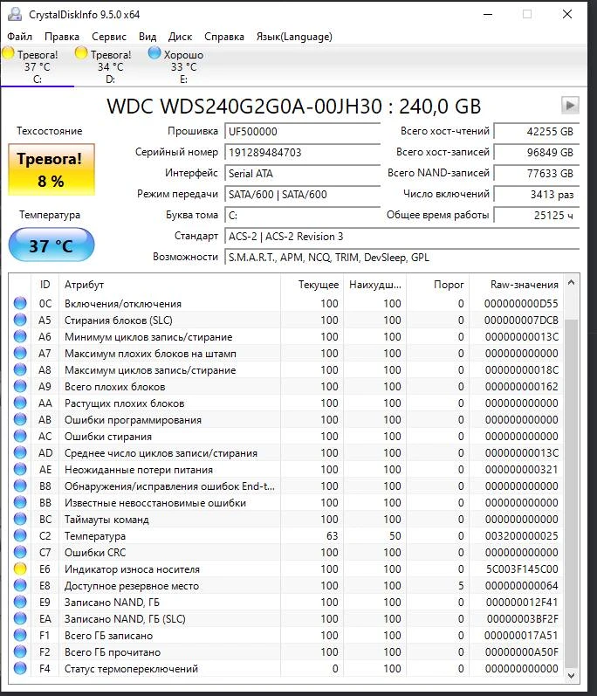Open the Справка menu
The image size is (597, 696).
224,37
